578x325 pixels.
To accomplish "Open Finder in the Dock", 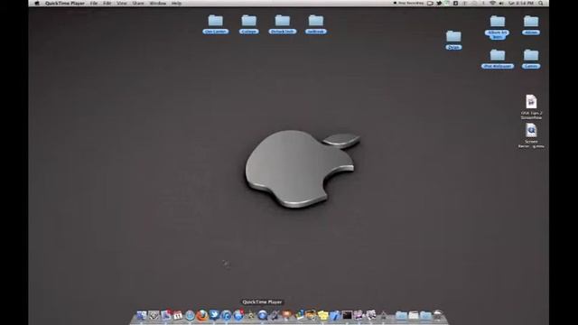I will (142, 315).
